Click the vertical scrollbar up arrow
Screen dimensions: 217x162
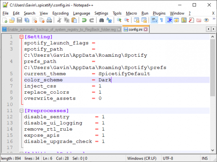click(212, 37)
